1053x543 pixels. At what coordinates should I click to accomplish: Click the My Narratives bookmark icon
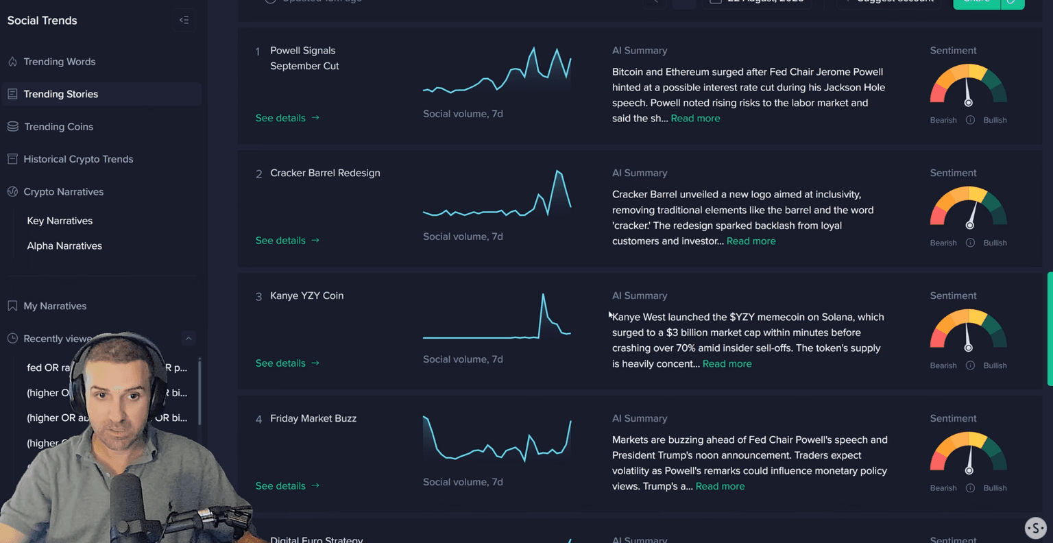coord(12,306)
